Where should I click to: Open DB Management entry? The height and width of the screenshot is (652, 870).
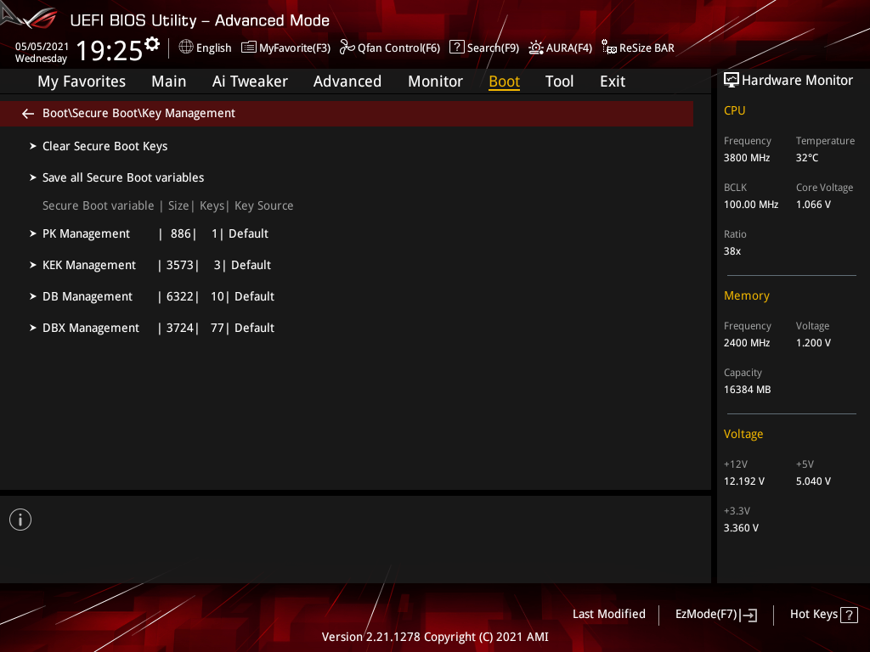tap(88, 296)
